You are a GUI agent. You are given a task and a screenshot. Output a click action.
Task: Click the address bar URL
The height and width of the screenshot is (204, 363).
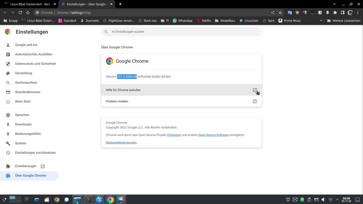click(x=74, y=12)
